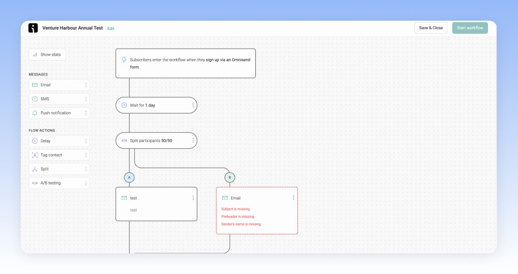Click the lightning bolt trigger icon
Screen dimensions: 518x274
[x=124, y=59]
